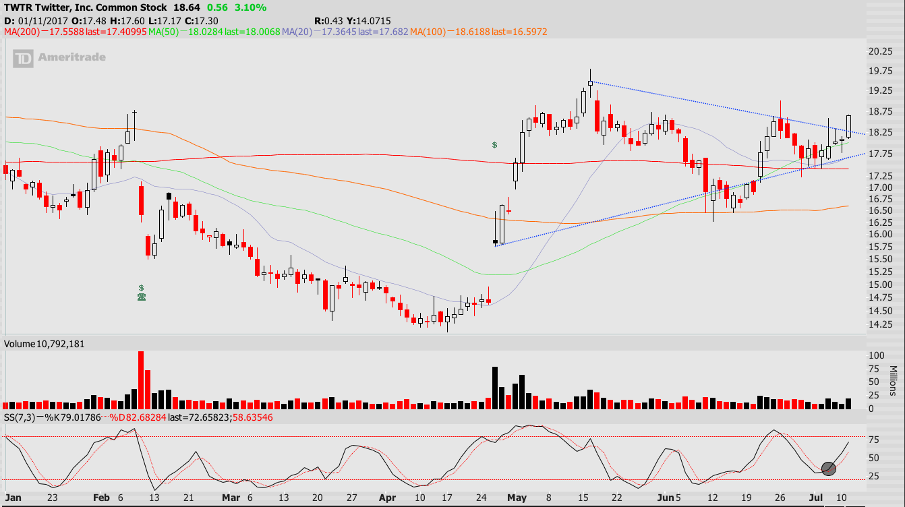Click the 19.75 price axis label
Image resolution: width=905 pixels, height=507 pixels.
(879, 71)
